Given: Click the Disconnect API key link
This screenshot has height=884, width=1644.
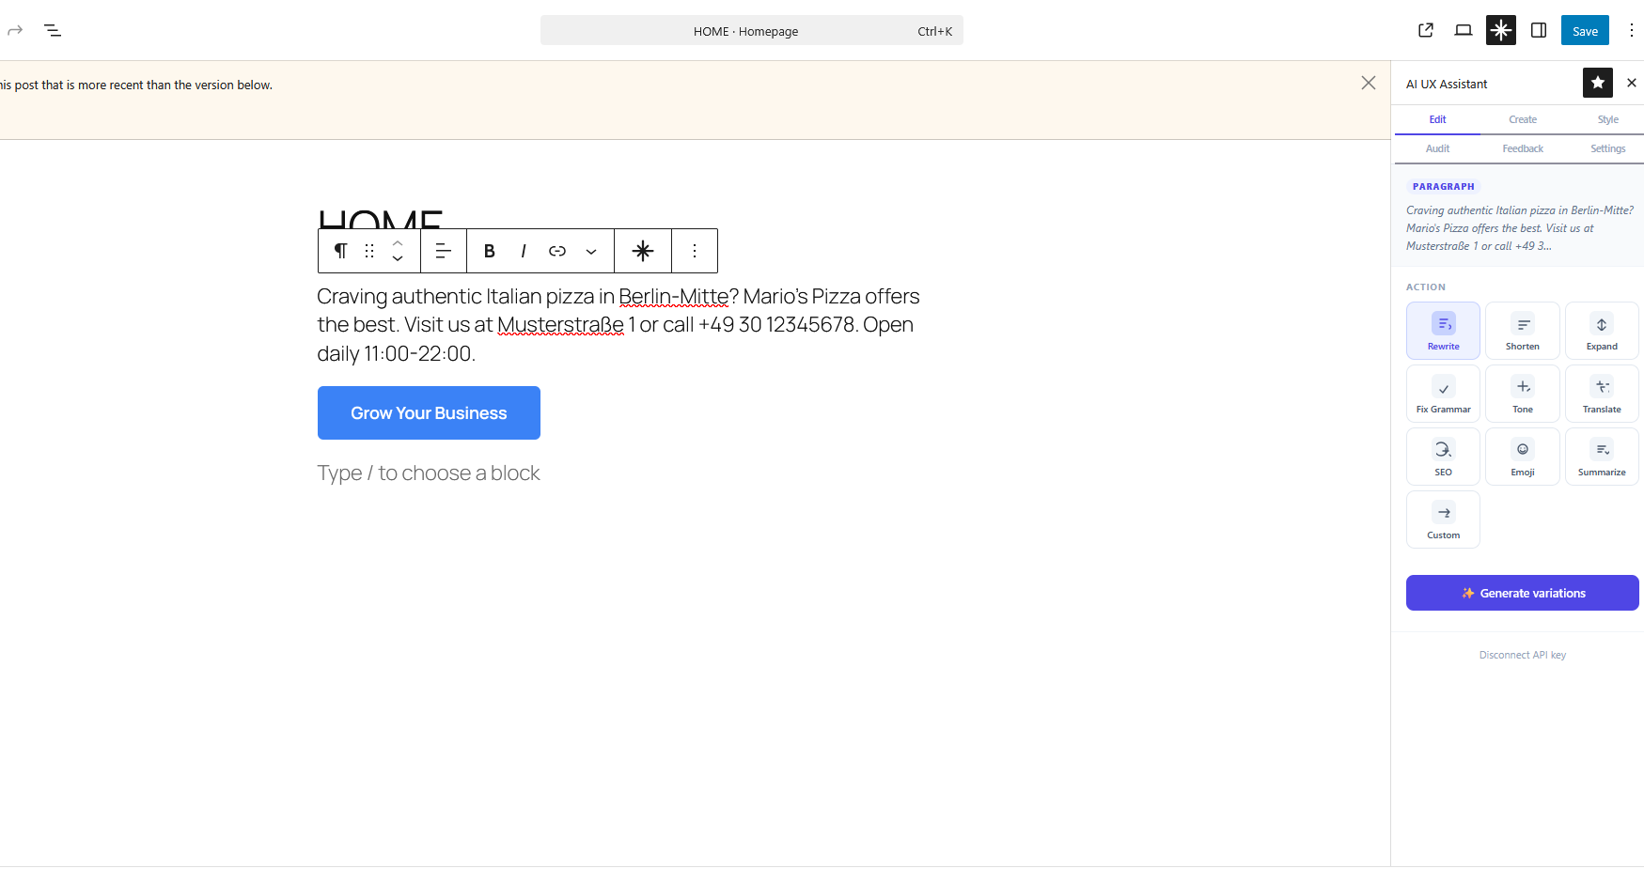Looking at the screenshot, I should (x=1522, y=654).
